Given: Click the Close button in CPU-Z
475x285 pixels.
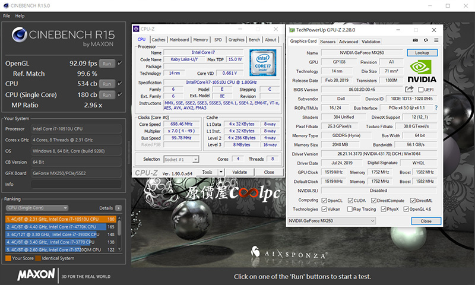Looking at the screenshot, I should [x=269, y=172].
